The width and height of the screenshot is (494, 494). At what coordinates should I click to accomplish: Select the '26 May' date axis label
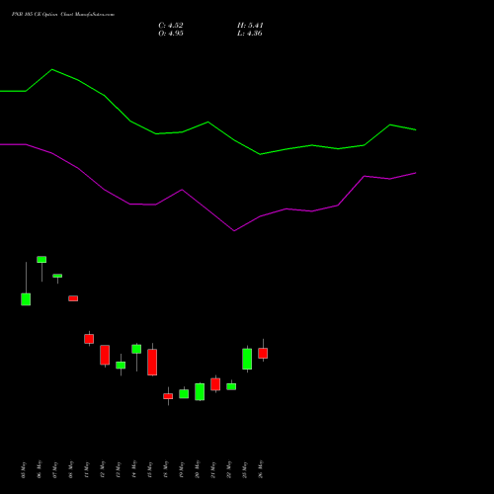261,469
